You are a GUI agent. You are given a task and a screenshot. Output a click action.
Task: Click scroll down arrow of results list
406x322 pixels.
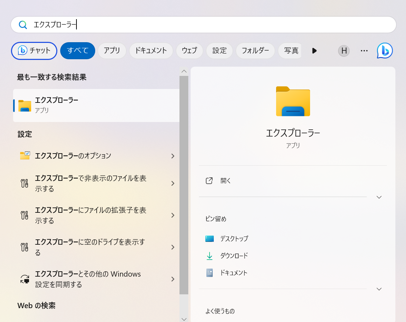click(x=184, y=319)
